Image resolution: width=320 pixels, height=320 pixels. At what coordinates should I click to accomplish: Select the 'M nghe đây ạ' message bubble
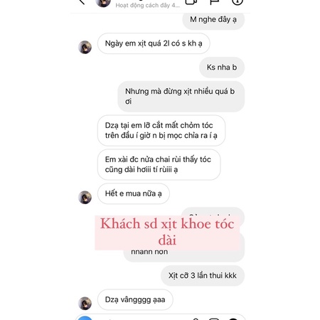point(213,21)
